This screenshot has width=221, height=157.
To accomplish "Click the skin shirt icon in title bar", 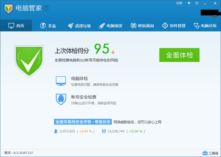I will 189,3.
